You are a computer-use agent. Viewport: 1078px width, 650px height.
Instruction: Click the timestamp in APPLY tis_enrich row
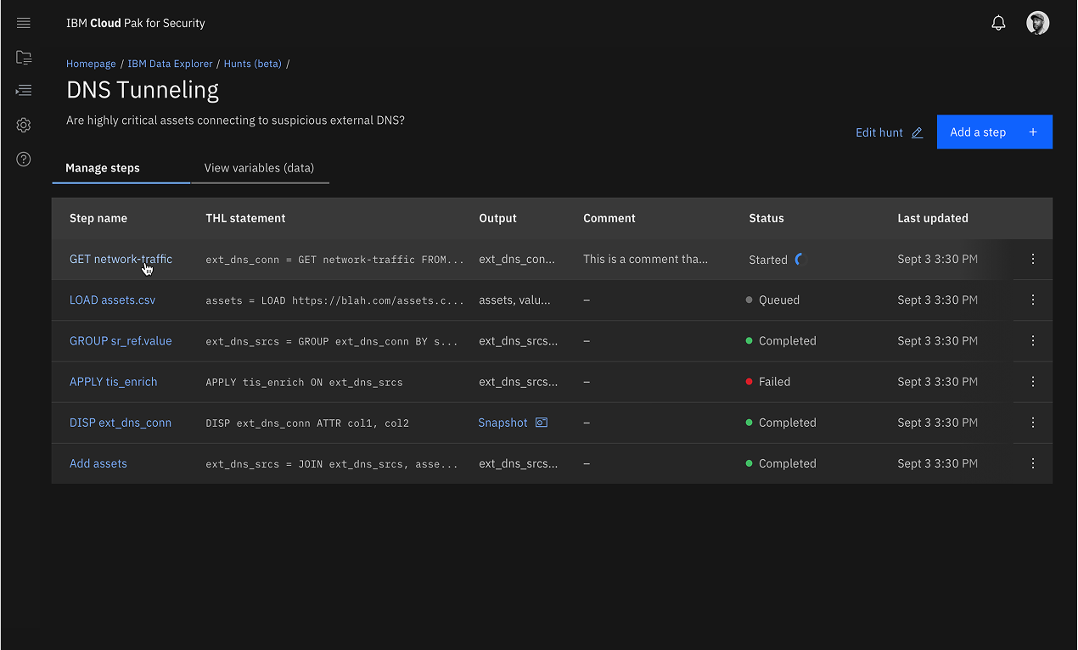(937, 382)
